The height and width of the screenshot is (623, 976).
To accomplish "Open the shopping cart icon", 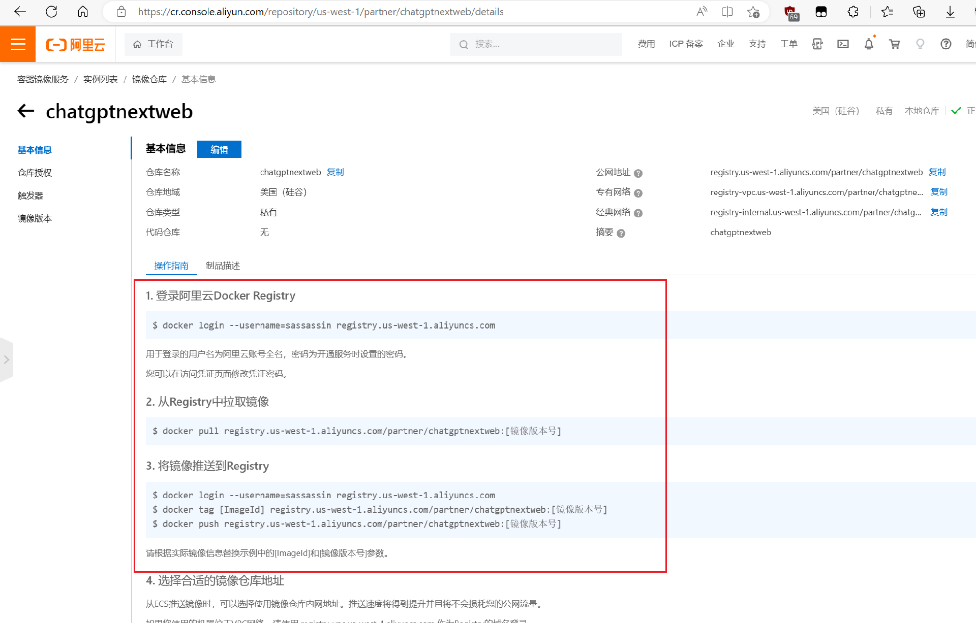I will click(x=894, y=44).
